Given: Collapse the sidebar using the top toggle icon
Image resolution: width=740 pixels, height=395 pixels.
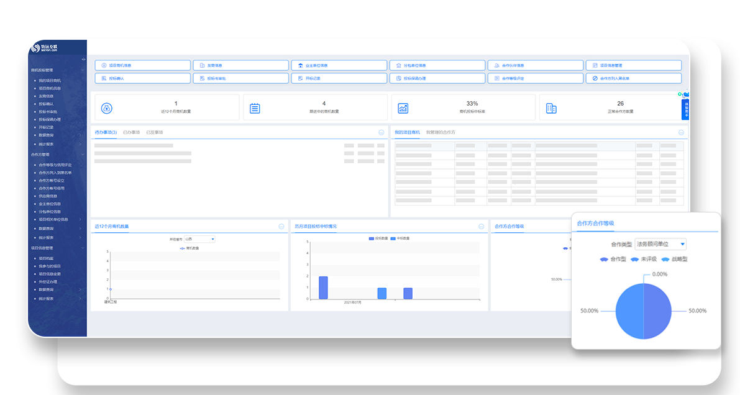Looking at the screenshot, I should tap(83, 60).
